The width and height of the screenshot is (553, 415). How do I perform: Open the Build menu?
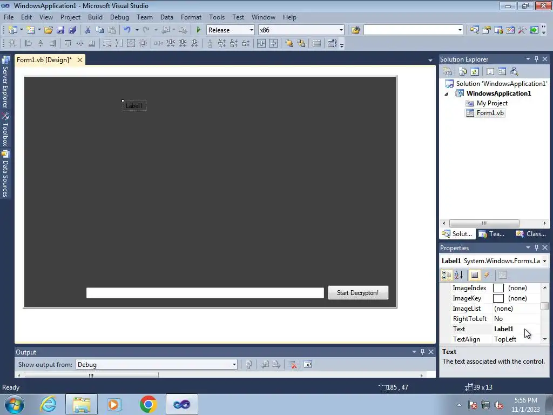click(x=95, y=17)
